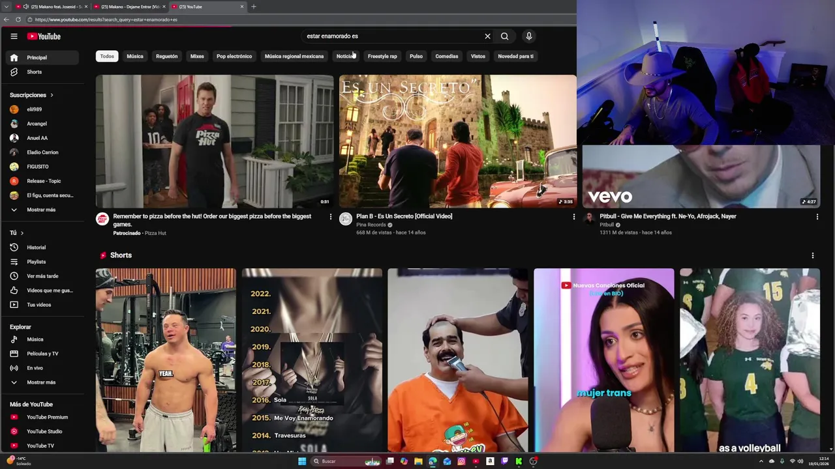The height and width of the screenshot is (469, 835).
Task: Open Música under Explorar
Action: coord(42,339)
